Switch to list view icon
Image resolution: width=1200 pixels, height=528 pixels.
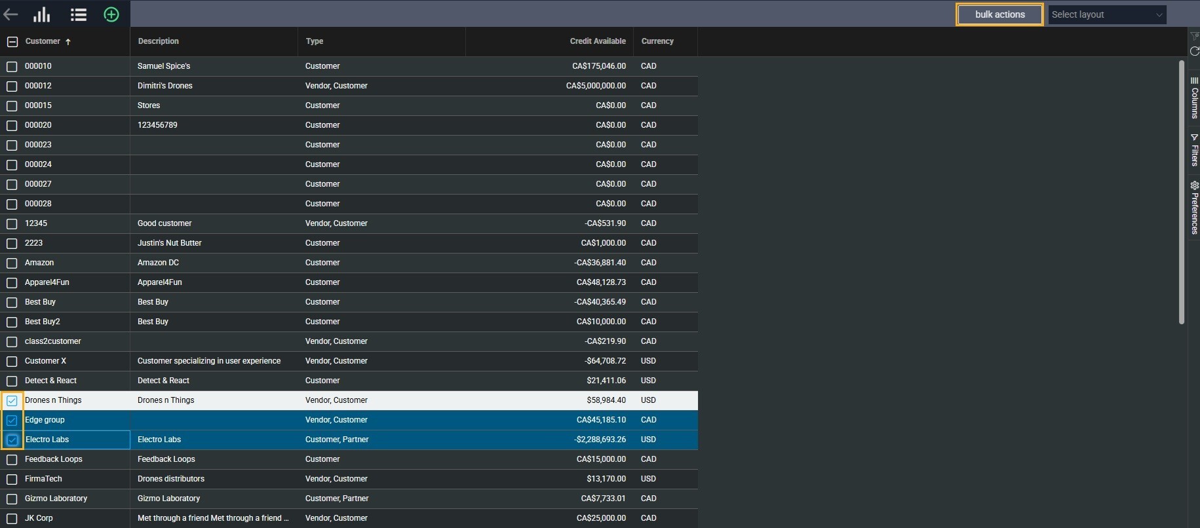pyautogui.click(x=79, y=14)
